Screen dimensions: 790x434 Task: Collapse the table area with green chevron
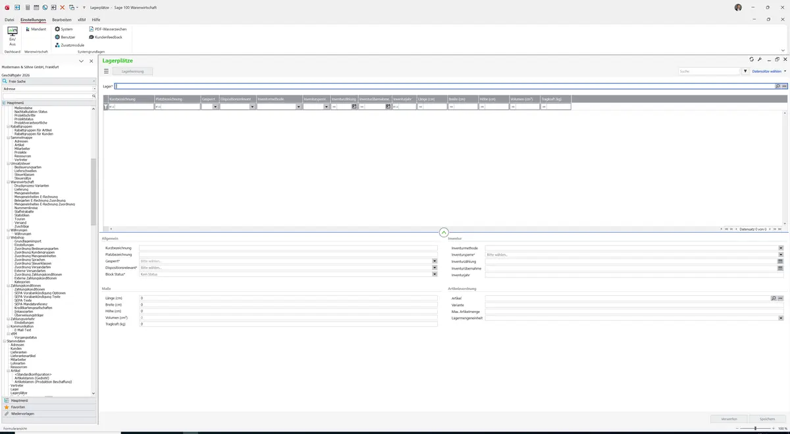pos(444,232)
